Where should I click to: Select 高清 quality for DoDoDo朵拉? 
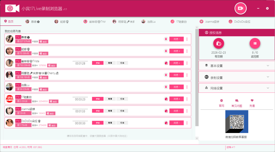click(110, 123)
